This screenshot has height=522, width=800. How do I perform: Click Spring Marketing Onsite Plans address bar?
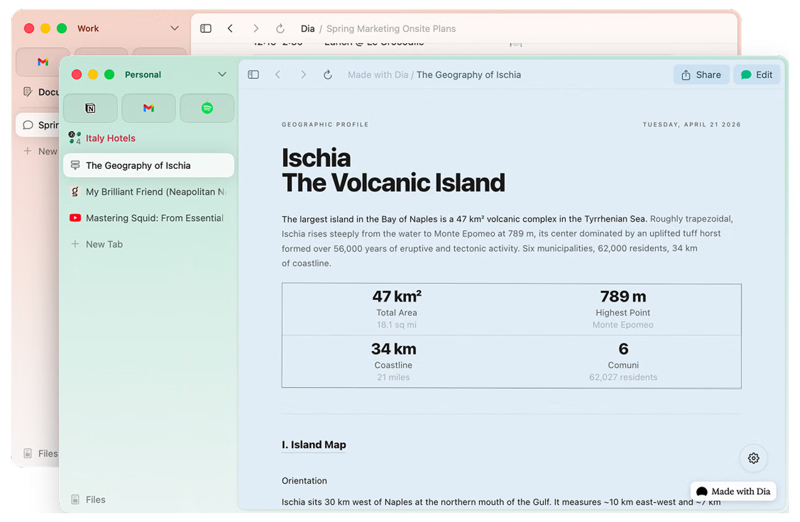coord(391,28)
